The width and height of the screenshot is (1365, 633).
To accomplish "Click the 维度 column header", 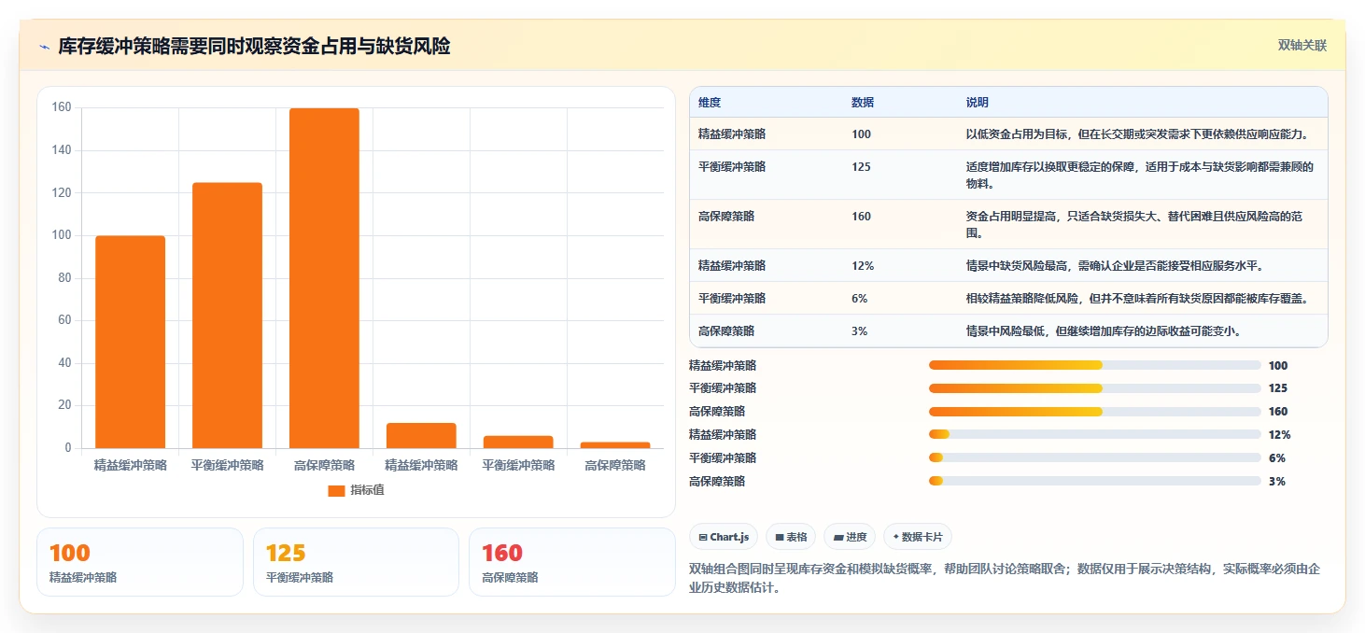I will point(710,103).
